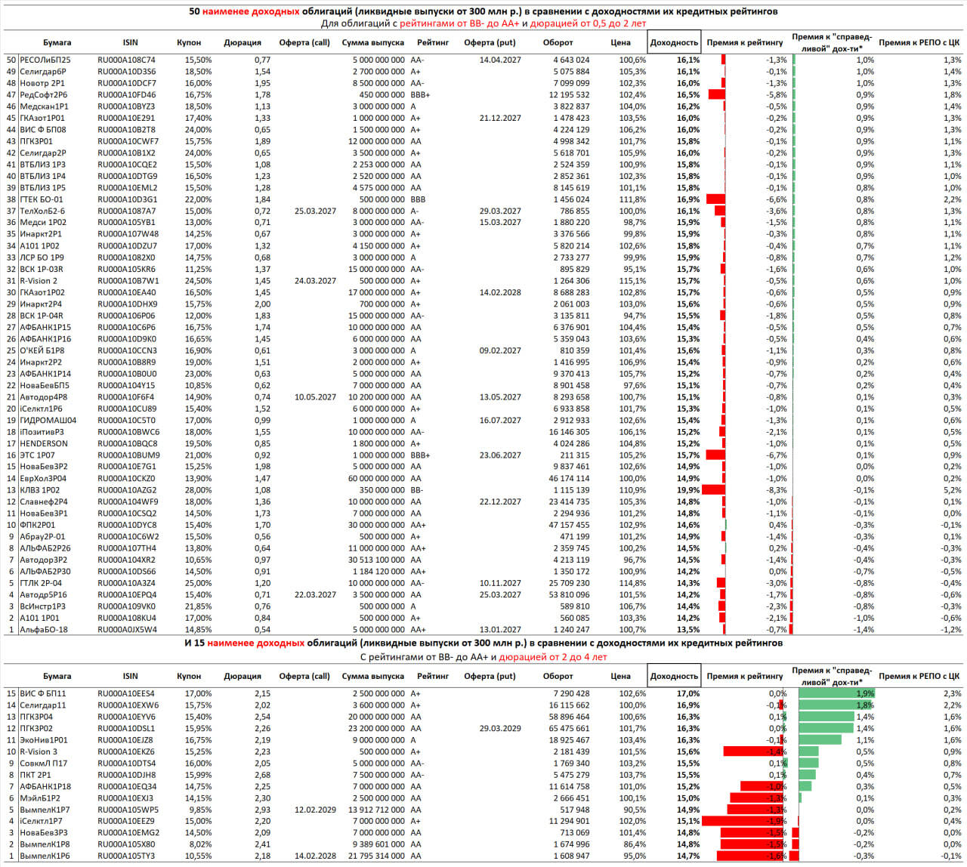The image size is (967, 867).
Task: Click the red bar for КЛВЗ 1Р02 premium
Action: 713,490
